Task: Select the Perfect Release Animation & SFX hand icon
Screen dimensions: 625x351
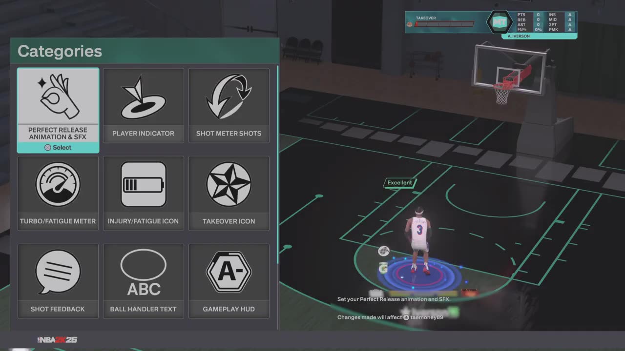Action: pyautogui.click(x=58, y=97)
